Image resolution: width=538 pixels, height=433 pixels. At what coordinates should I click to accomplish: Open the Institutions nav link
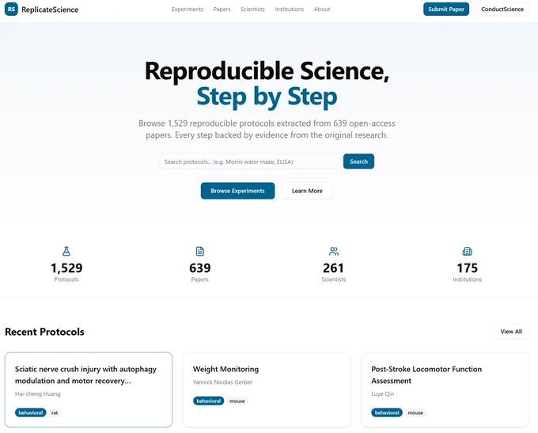click(x=290, y=9)
